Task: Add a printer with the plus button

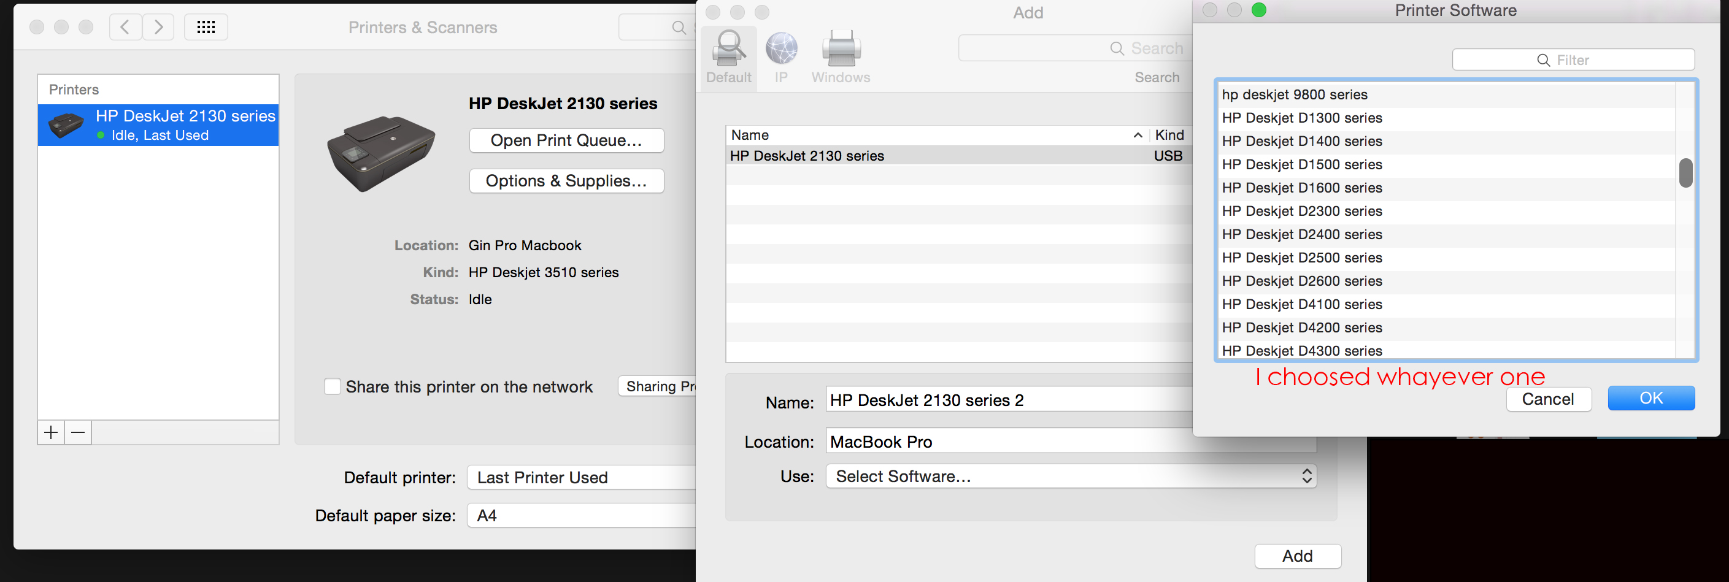Action: point(51,432)
